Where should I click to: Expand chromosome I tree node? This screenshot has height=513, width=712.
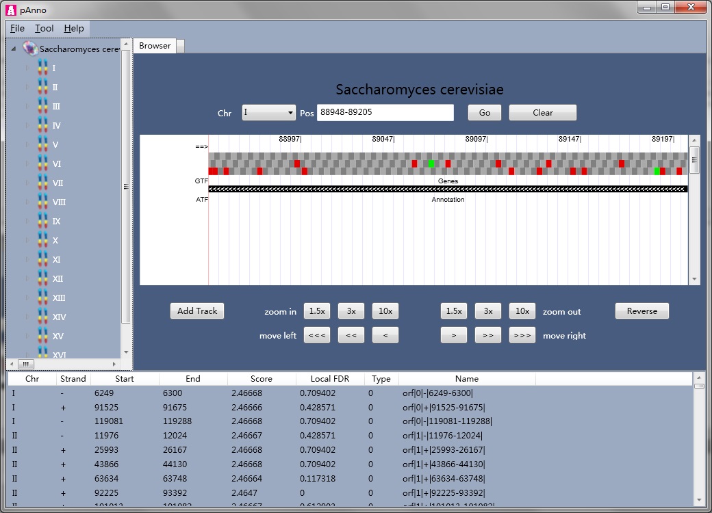click(27, 68)
